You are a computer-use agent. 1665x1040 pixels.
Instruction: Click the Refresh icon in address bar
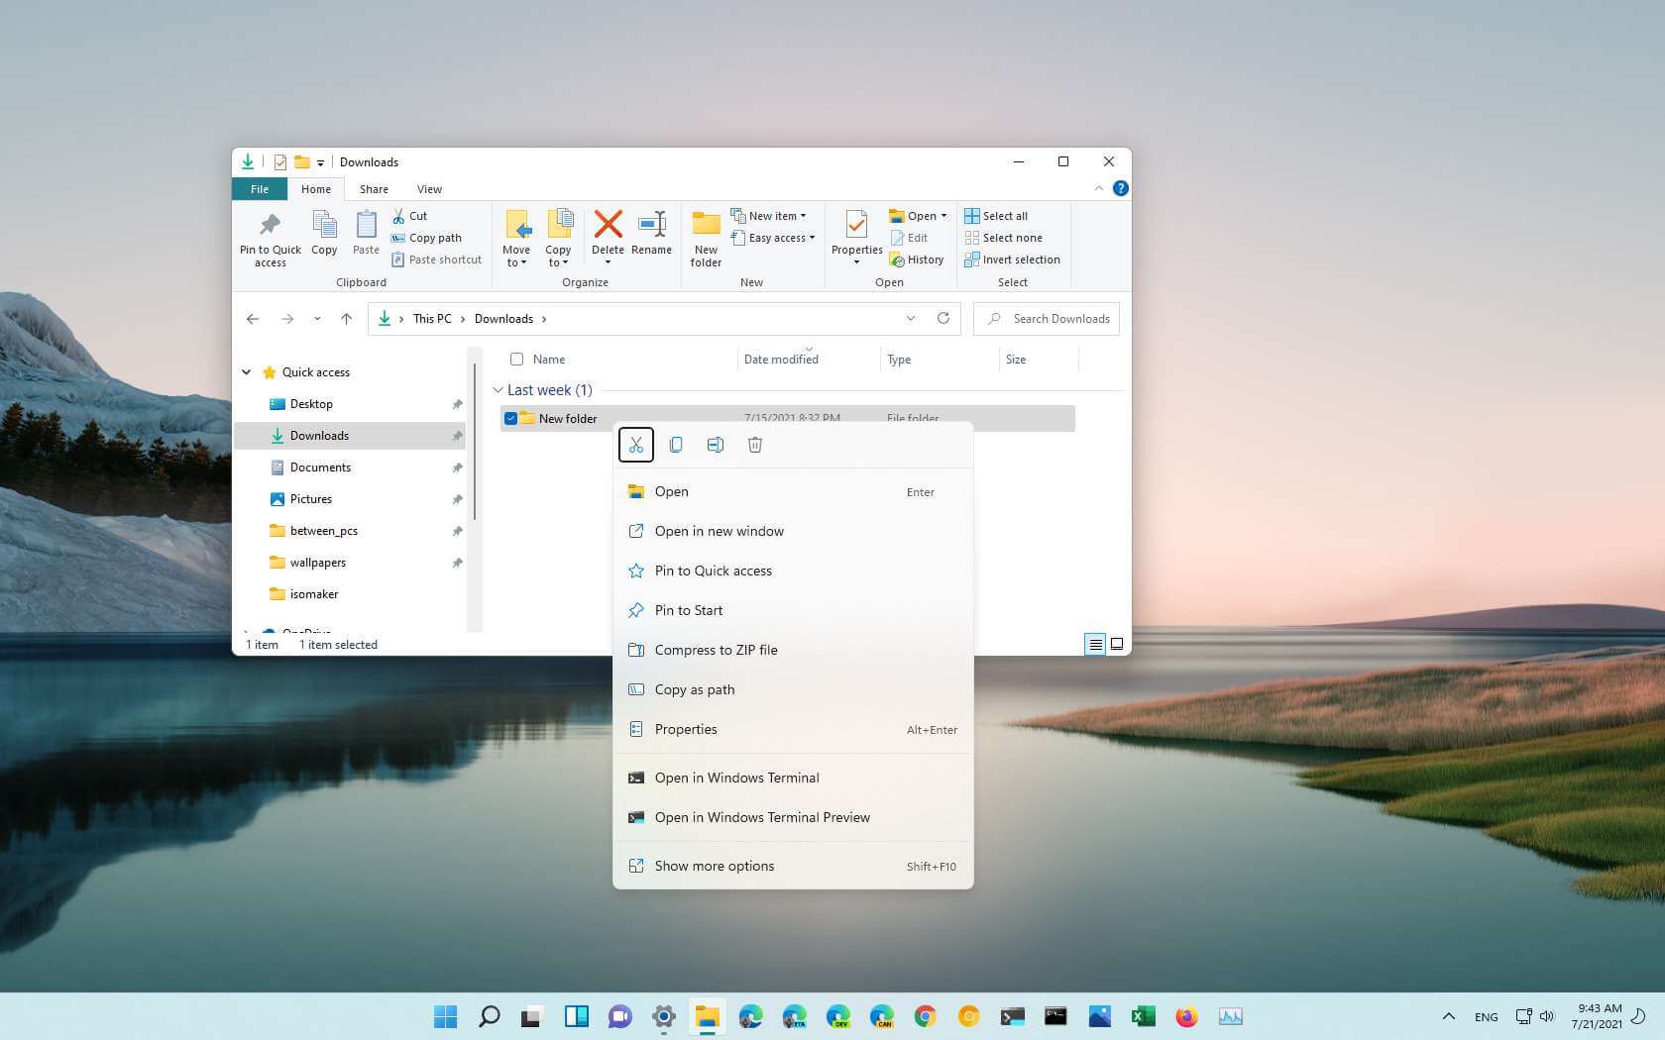point(943,318)
